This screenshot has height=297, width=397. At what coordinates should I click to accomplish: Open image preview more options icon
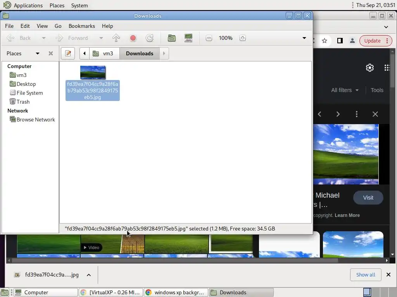tap(357, 114)
